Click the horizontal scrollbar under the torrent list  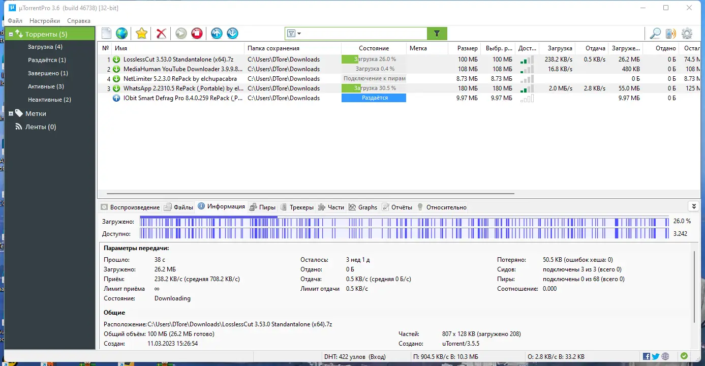311,194
